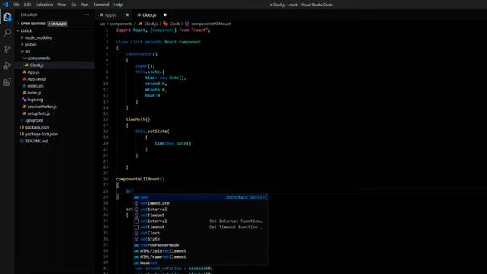The width and height of the screenshot is (487, 274).
Task: Click the components breadcrumb segment
Action: click(121, 24)
